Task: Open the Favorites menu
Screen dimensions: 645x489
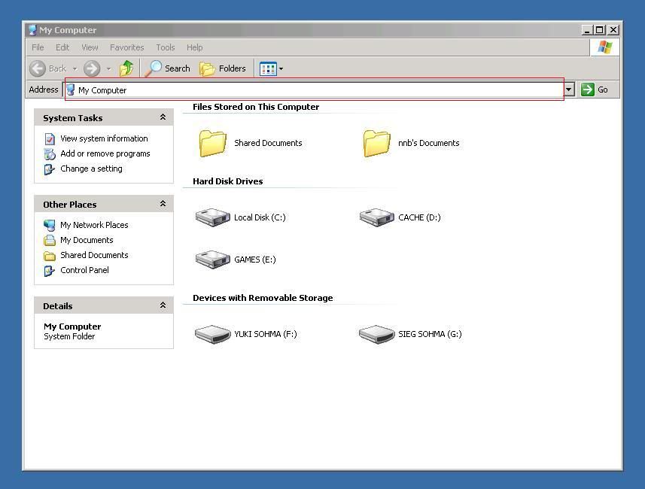Action: click(126, 47)
